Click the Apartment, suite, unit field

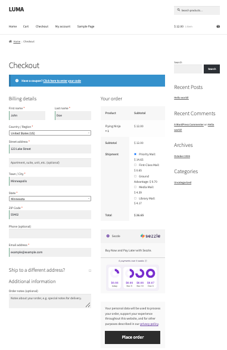point(50,162)
